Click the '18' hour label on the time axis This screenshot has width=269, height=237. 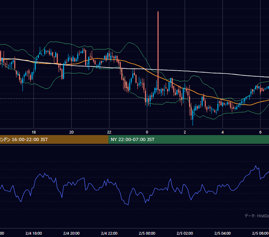click(x=34, y=132)
